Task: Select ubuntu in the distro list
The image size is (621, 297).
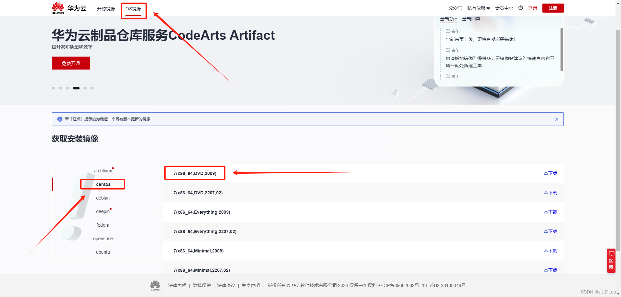Action: (103, 252)
